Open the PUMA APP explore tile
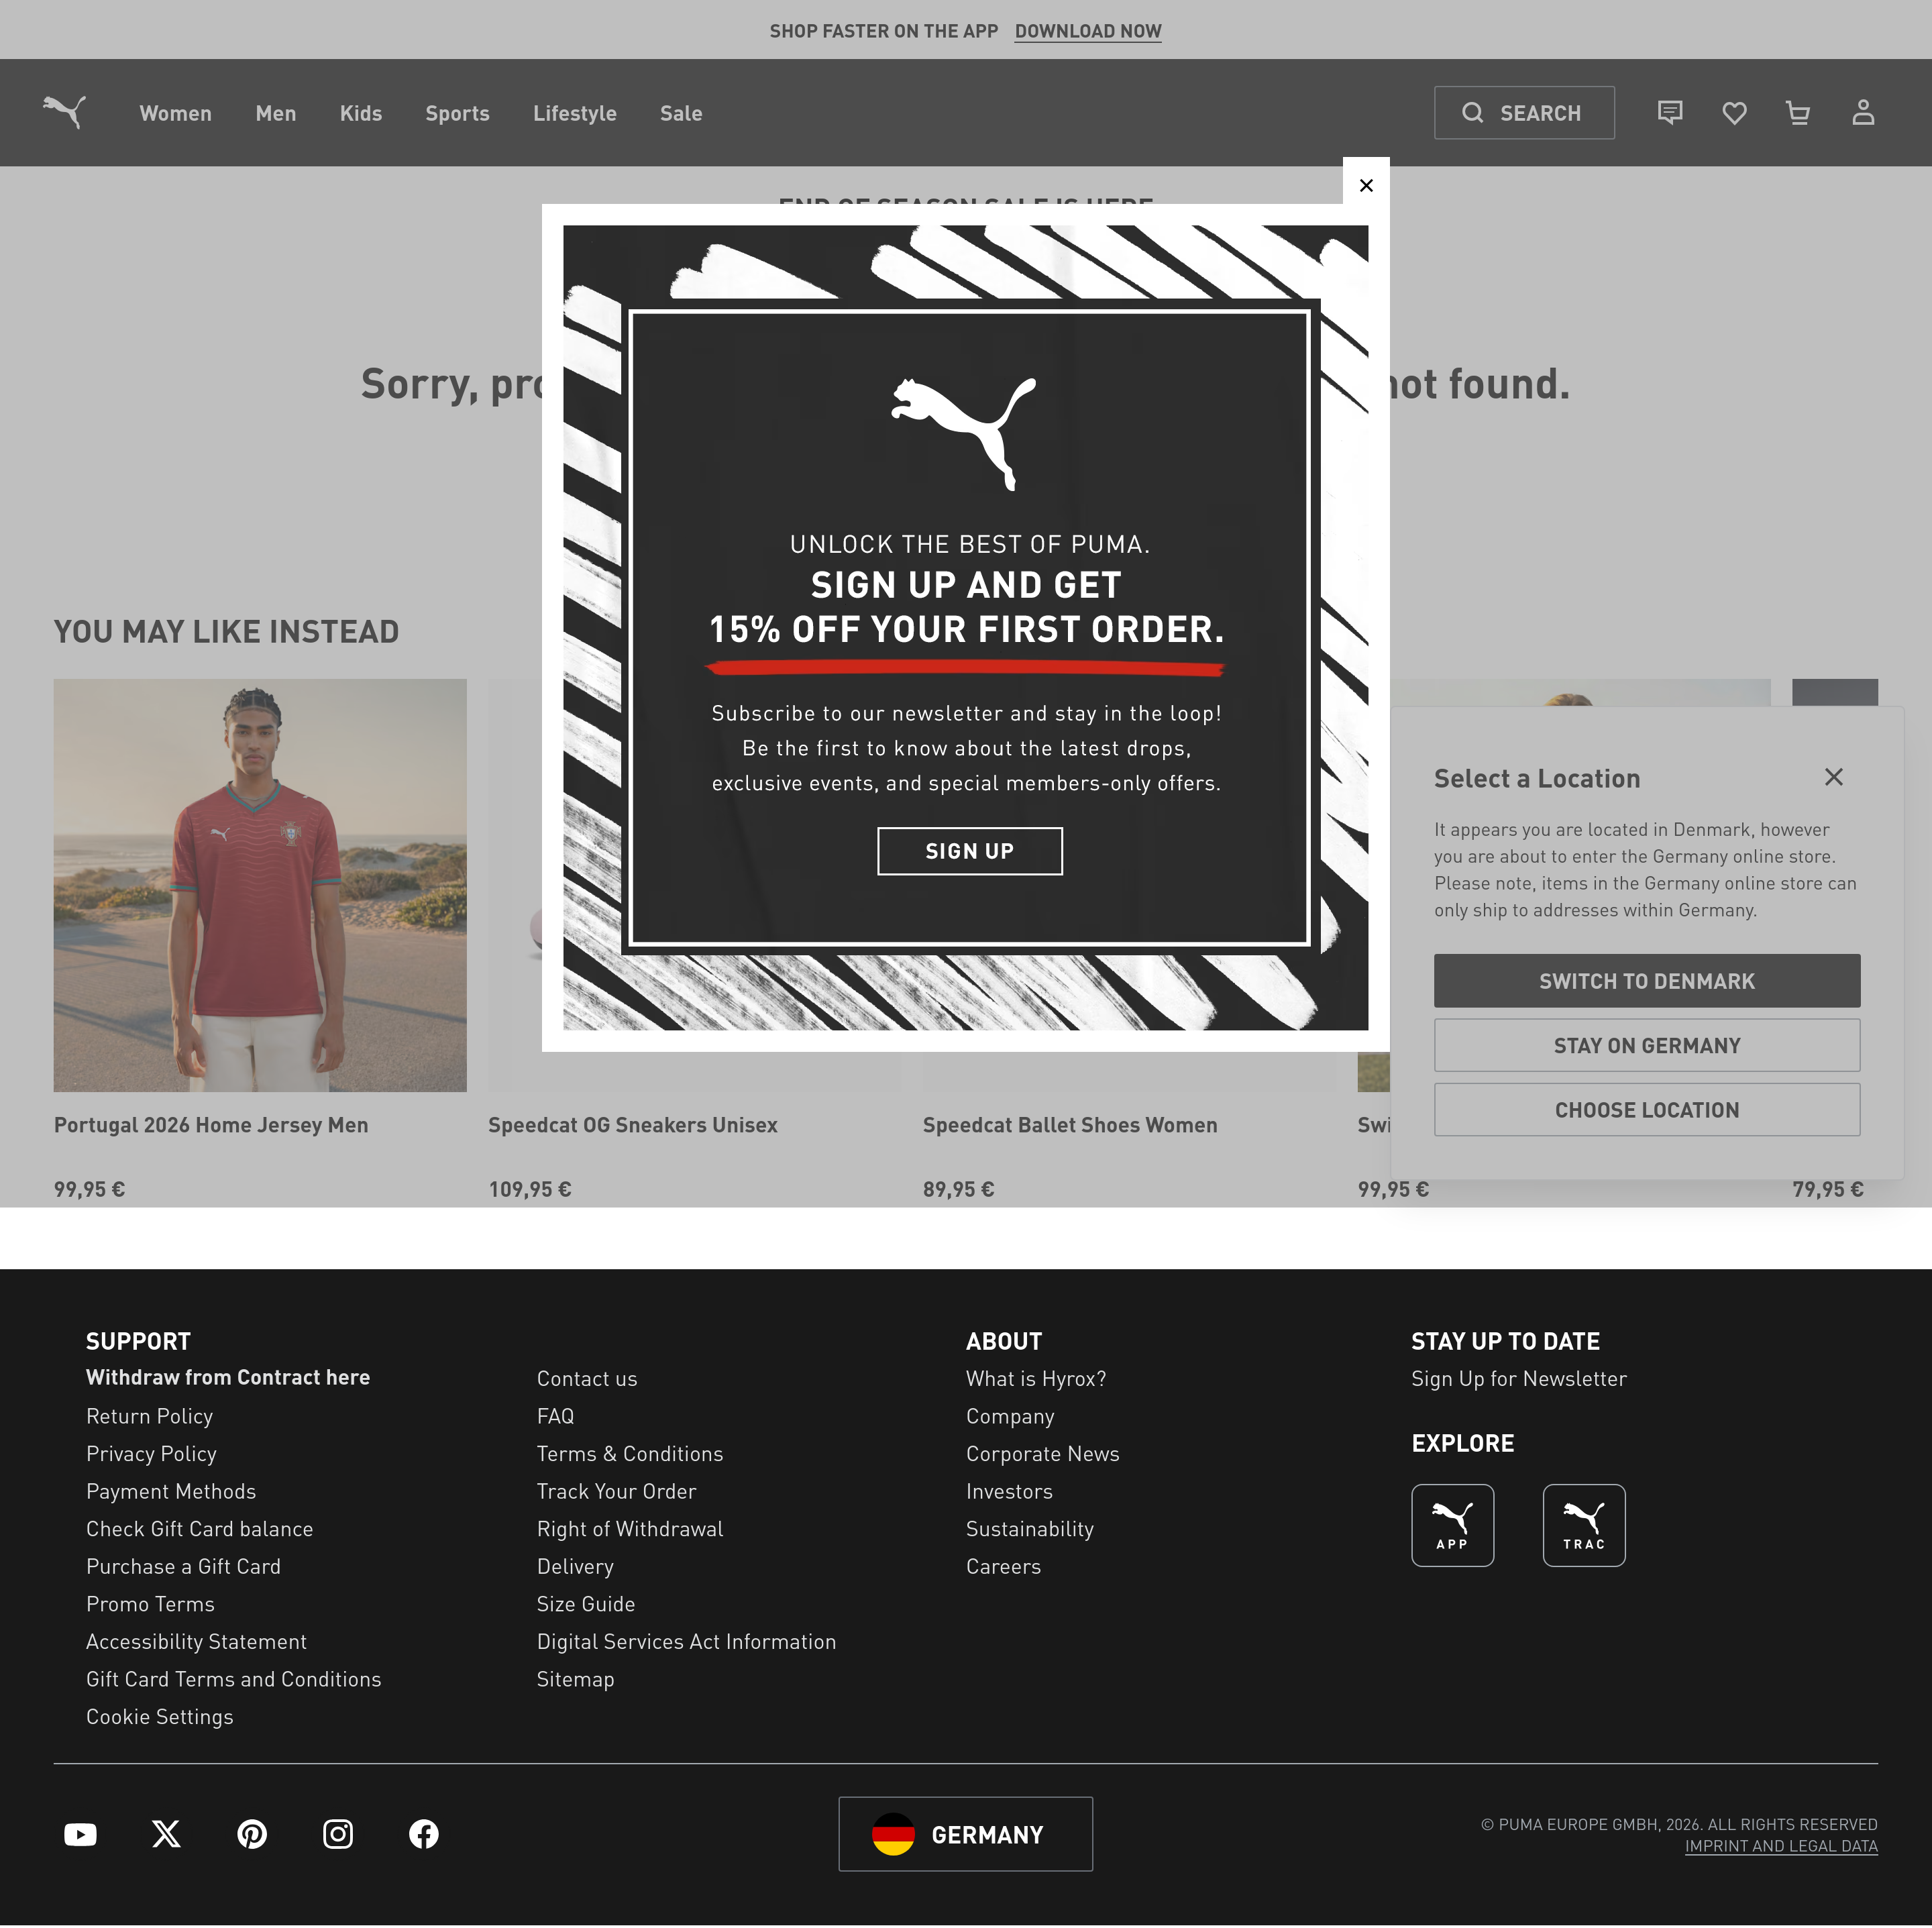This screenshot has width=1932, height=1928. [1452, 1525]
